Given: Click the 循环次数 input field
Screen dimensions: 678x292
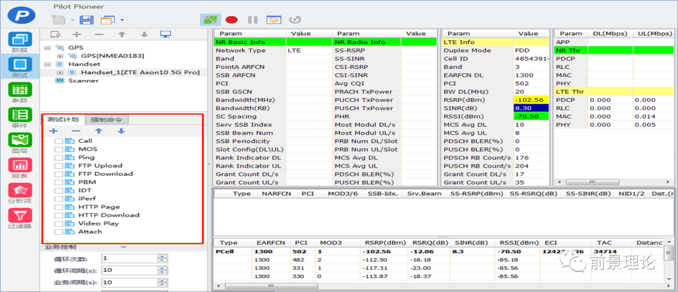Looking at the screenshot, I should (129, 258).
